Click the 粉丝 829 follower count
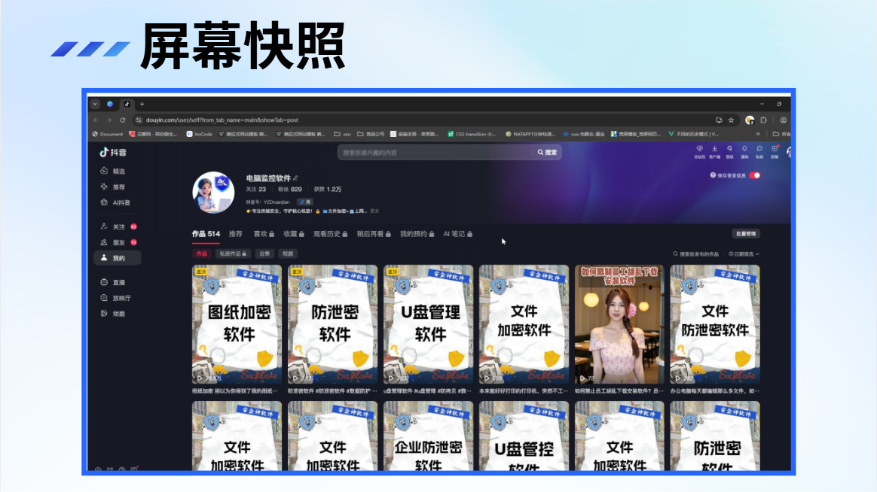 tap(290, 190)
